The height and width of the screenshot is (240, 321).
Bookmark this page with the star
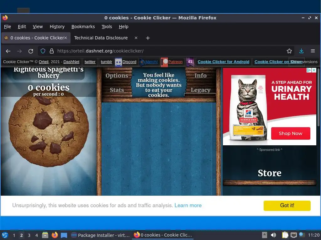coord(289,51)
